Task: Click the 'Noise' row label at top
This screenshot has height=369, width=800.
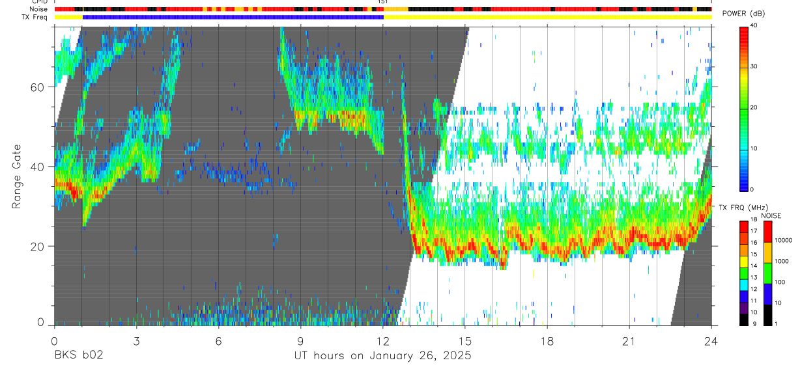Action: [x=38, y=9]
